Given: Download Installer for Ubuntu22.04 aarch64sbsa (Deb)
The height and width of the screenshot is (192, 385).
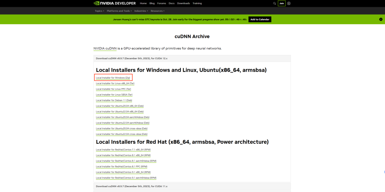Looking at the screenshot, I should tap(123, 123).
